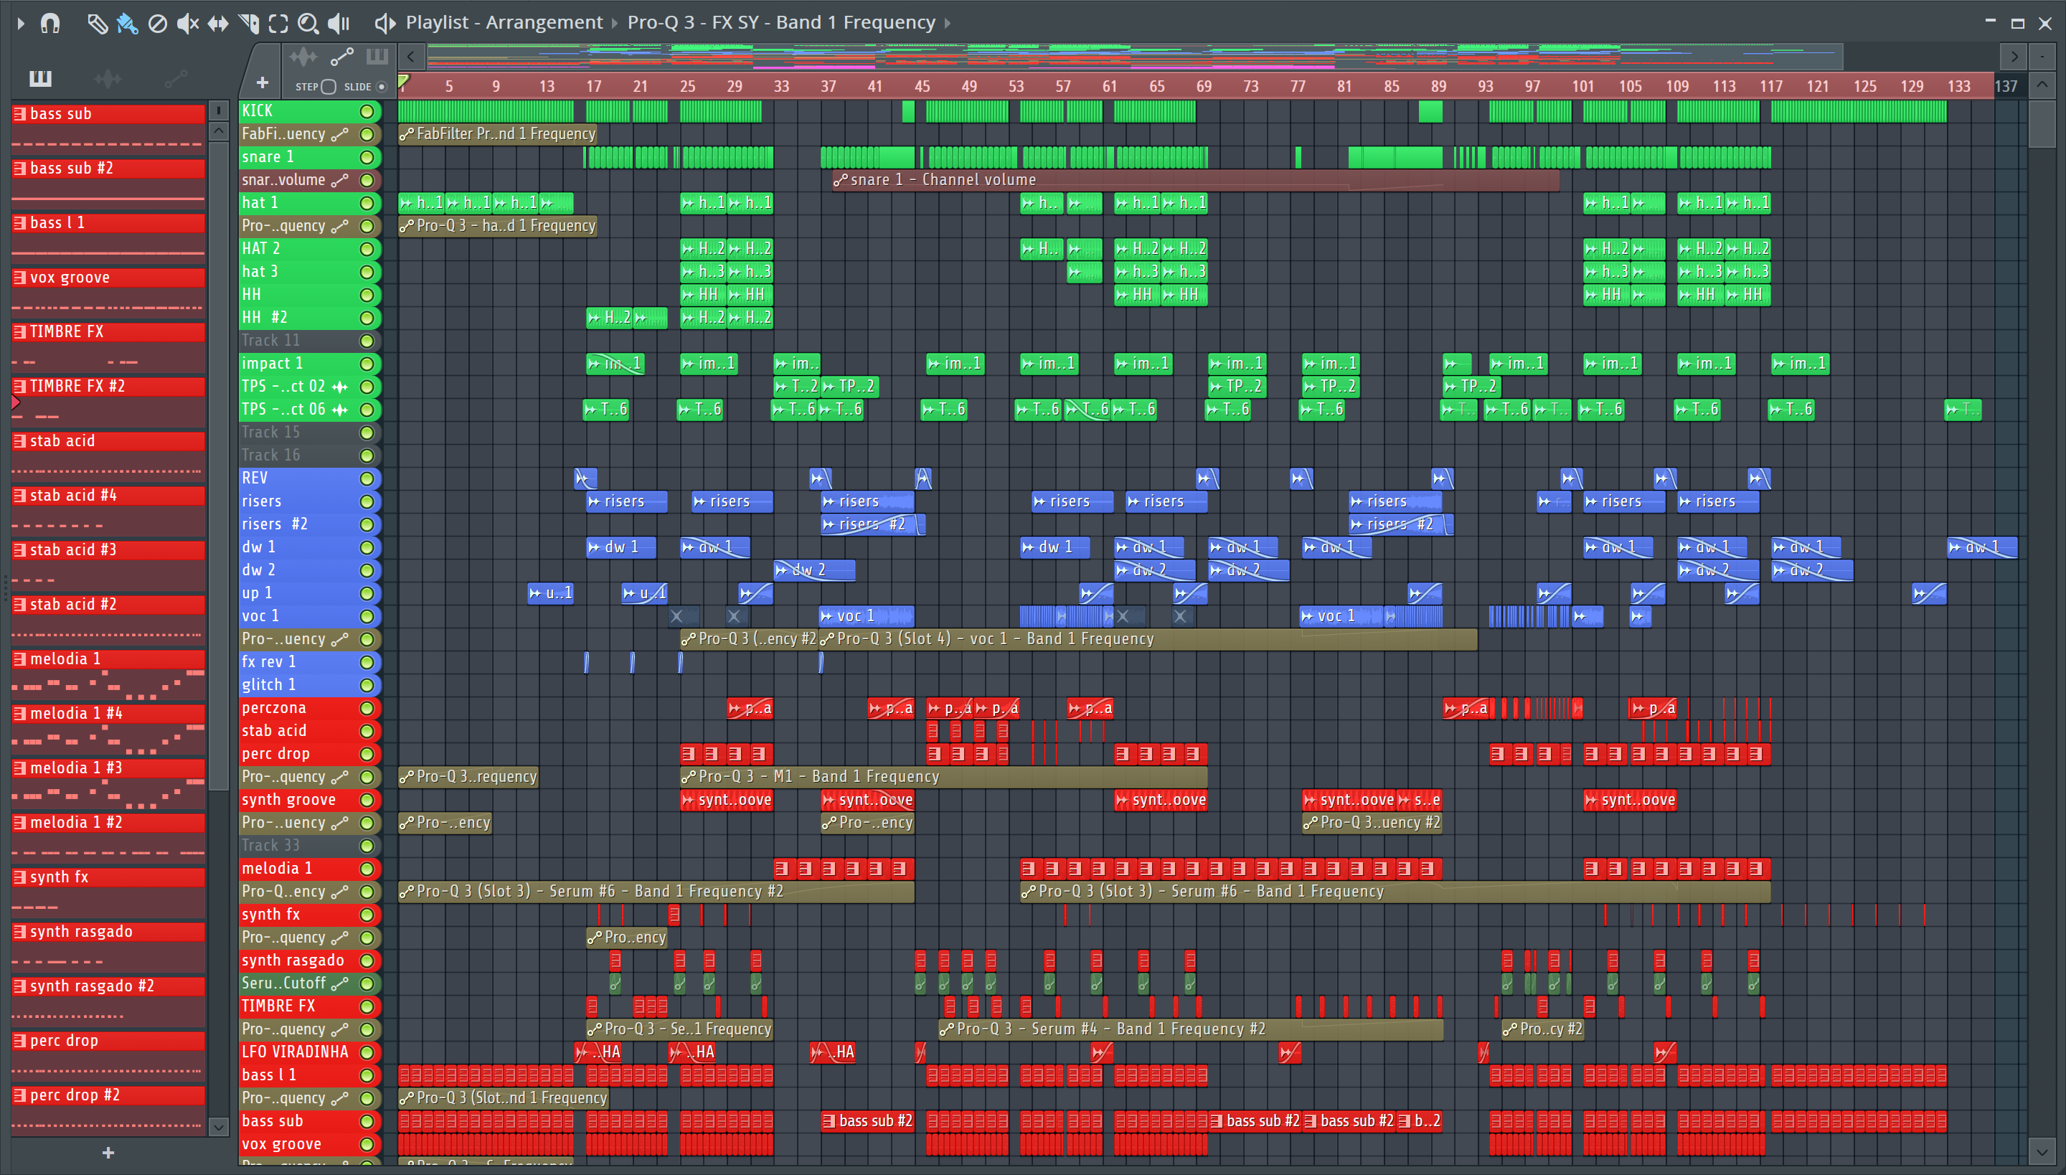The height and width of the screenshot is (1175, 2066).
Task: Open the Playlist options menu arrow
Action: (21, 24)
